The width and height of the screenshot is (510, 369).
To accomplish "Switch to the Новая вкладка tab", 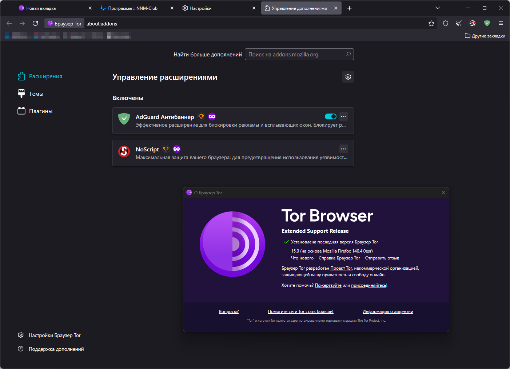I will (55, 8).
